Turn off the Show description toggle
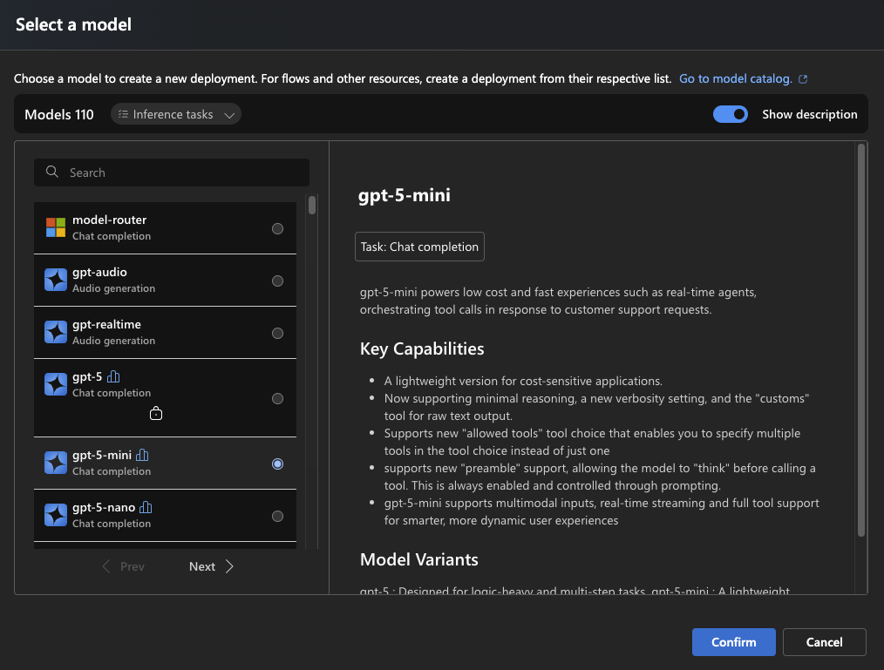 731,114
